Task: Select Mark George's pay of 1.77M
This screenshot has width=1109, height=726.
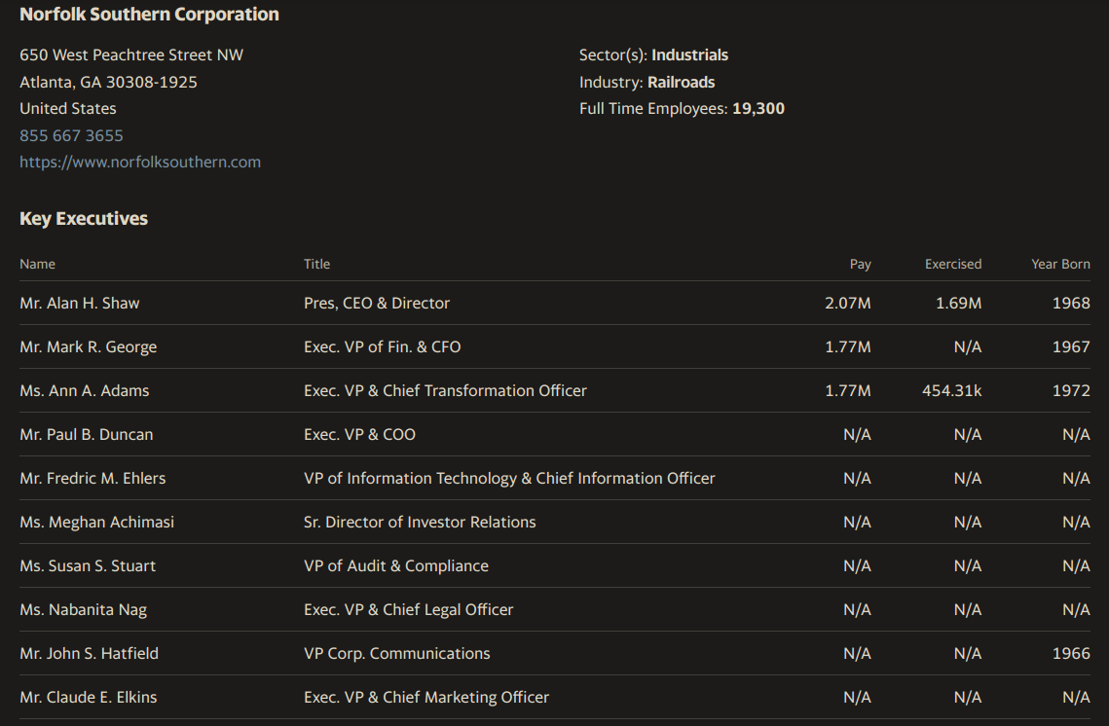Action: [x=848, y=347]
